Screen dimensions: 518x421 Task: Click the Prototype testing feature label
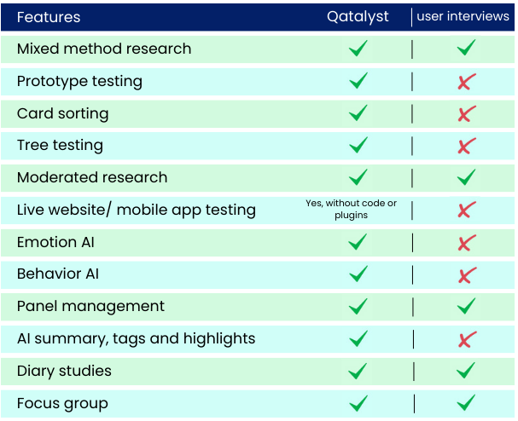pyautogui.click(x=79, y=82)
